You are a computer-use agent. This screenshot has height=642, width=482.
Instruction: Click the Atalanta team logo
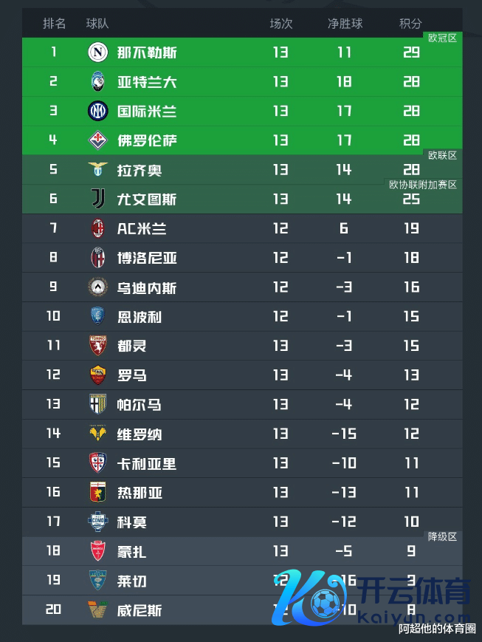coord(97,82)
